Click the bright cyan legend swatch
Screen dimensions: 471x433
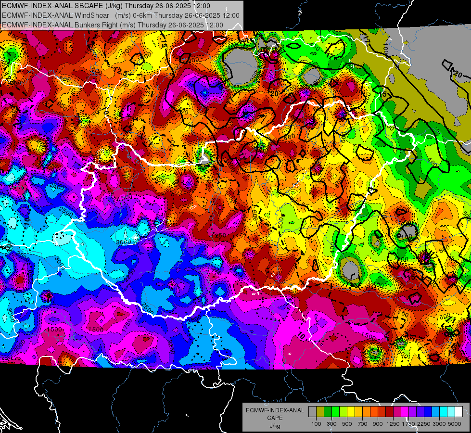coord(444,412)
